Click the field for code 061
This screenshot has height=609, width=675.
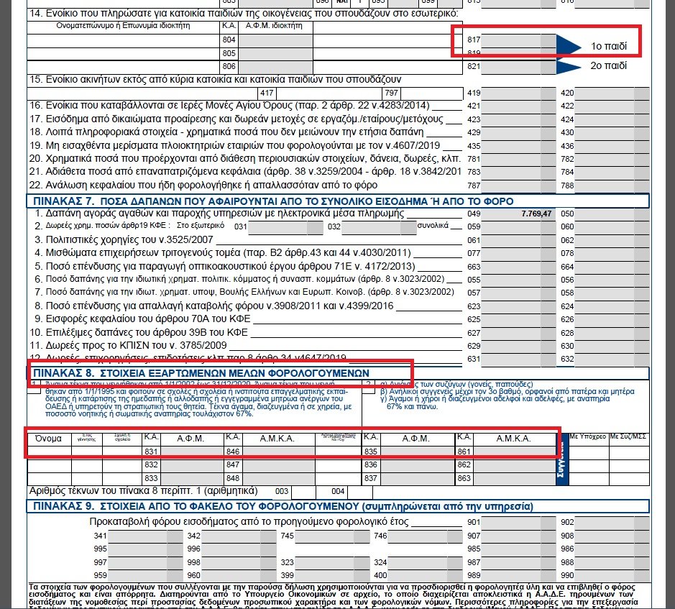click(x=518, y=240)
